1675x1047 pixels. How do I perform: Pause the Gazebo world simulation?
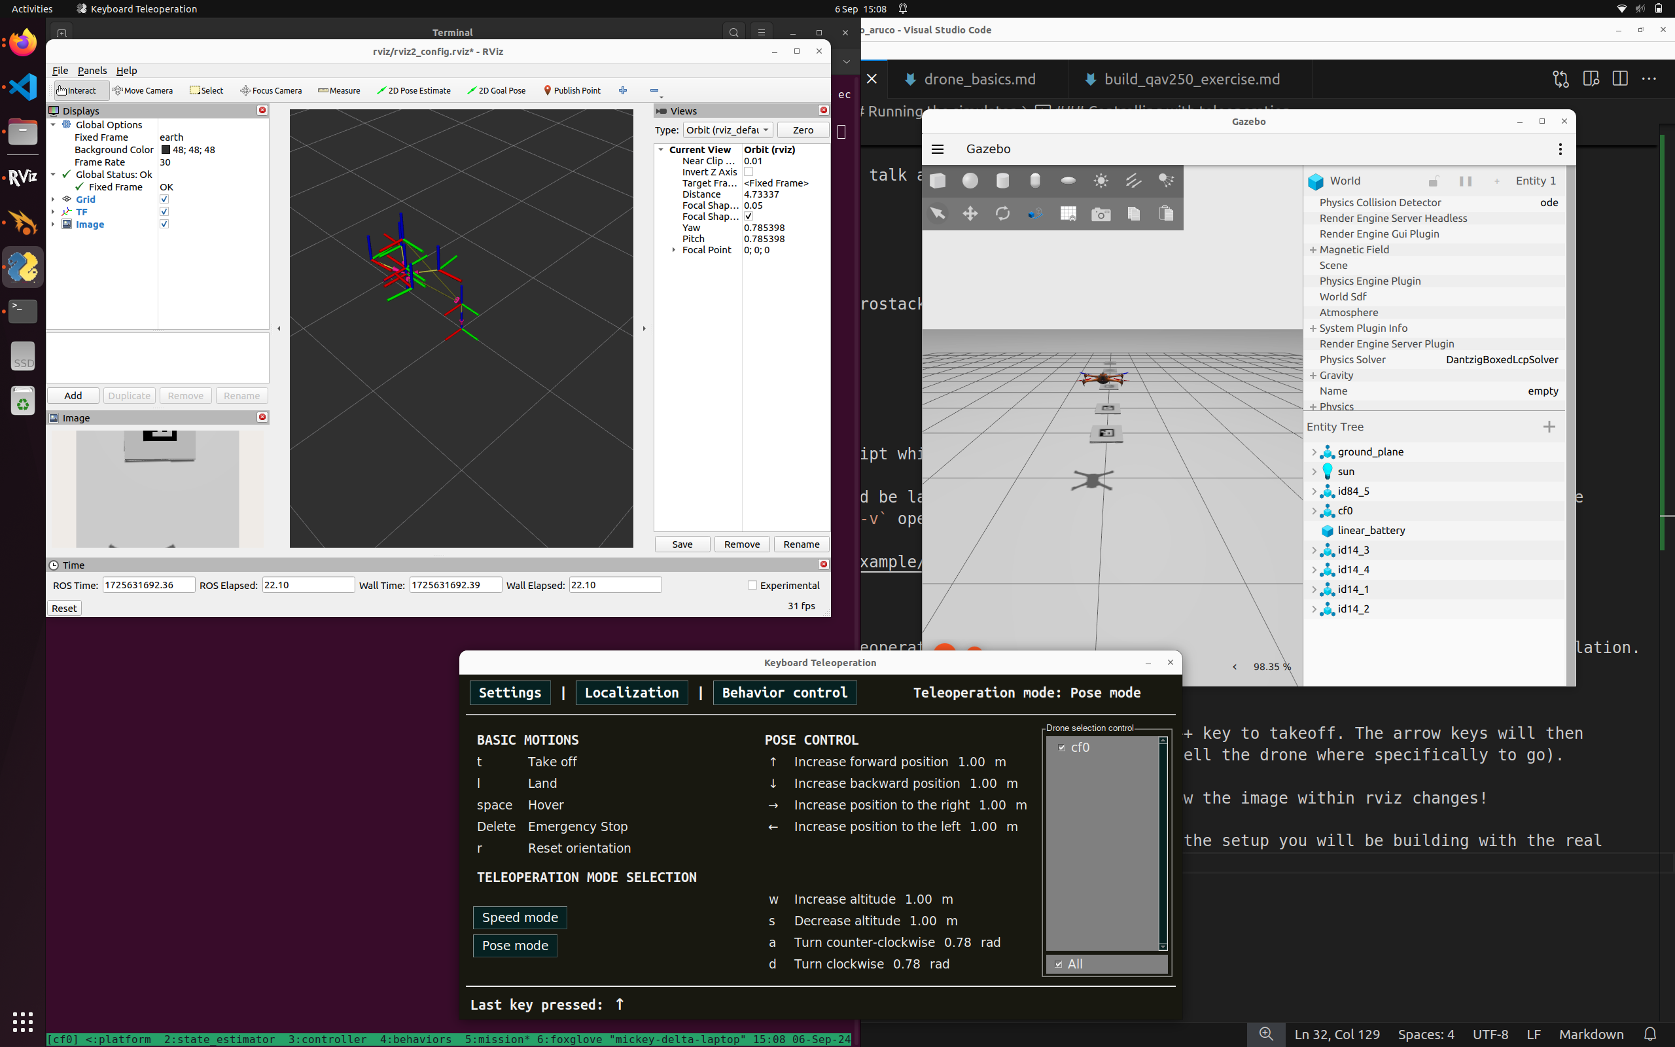point(1465,181)
